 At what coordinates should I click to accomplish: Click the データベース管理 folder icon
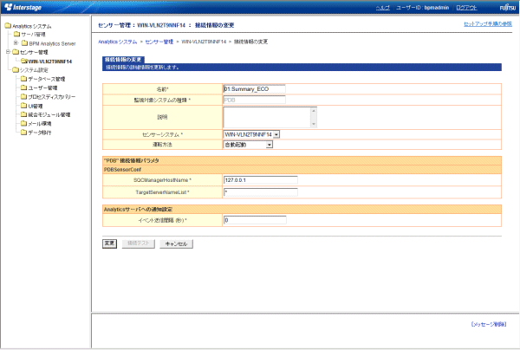(23, 79)
